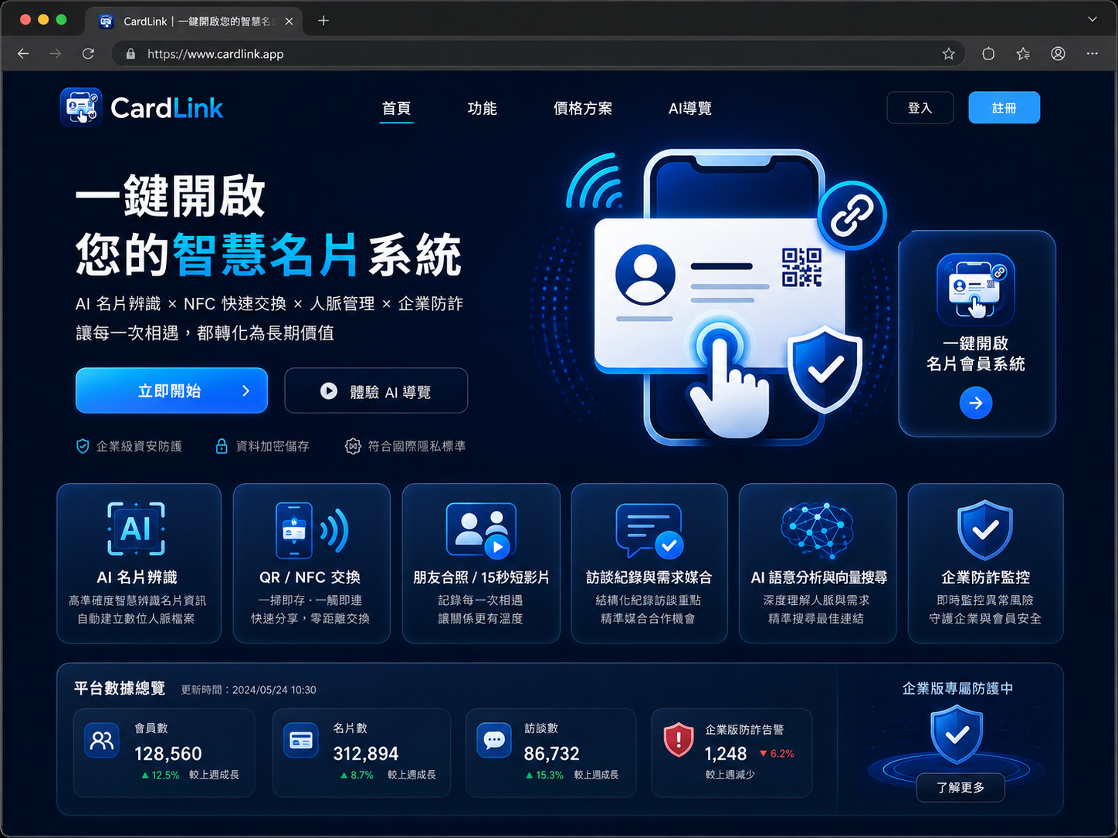Click the 名片數 card icon

point(300,741)
